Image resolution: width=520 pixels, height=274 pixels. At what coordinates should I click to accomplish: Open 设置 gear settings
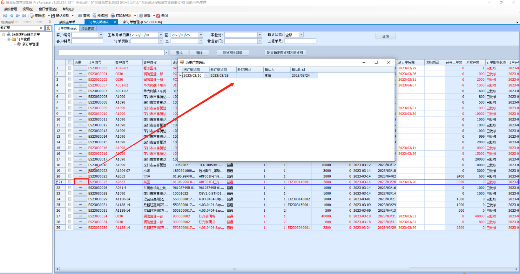coord(141,16)
